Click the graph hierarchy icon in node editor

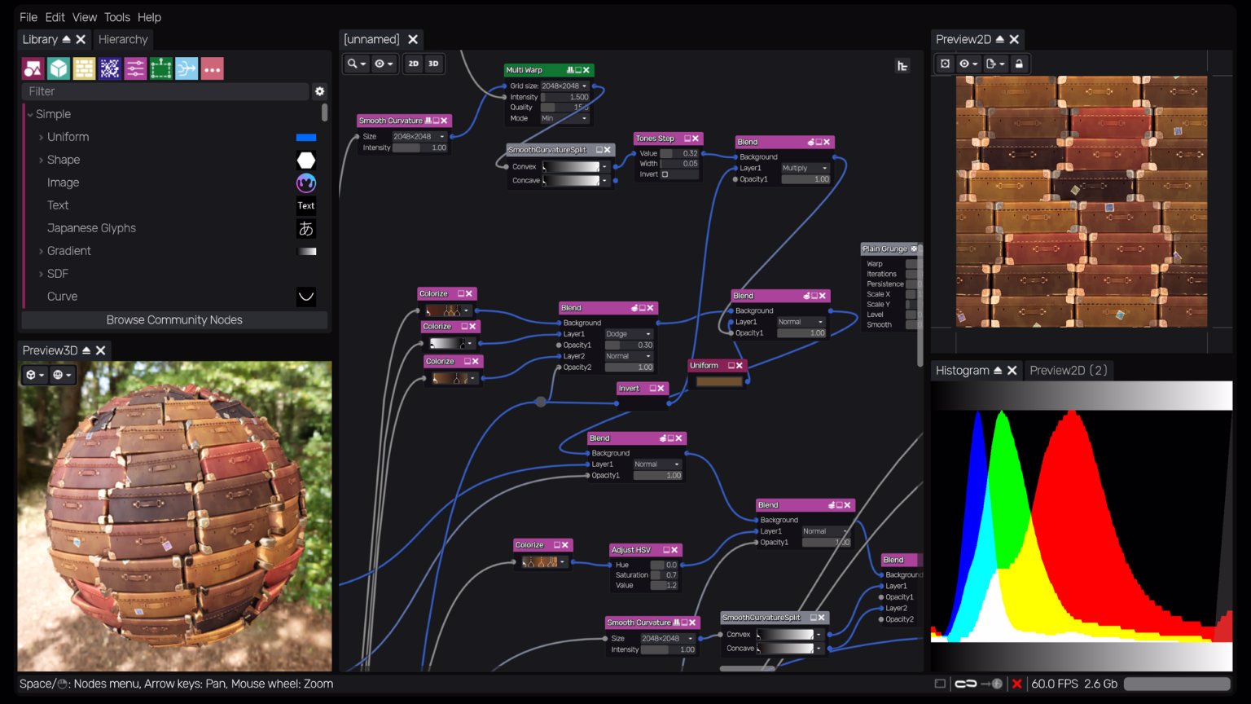(902, 66)
